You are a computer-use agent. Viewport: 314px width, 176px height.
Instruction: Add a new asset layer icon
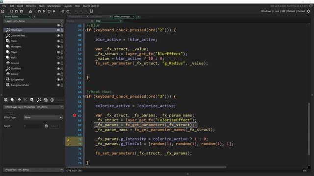32,100
